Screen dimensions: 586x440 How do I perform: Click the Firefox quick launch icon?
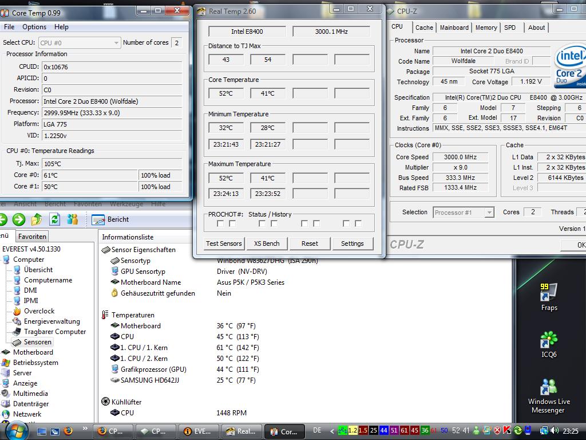coord(68,431)
